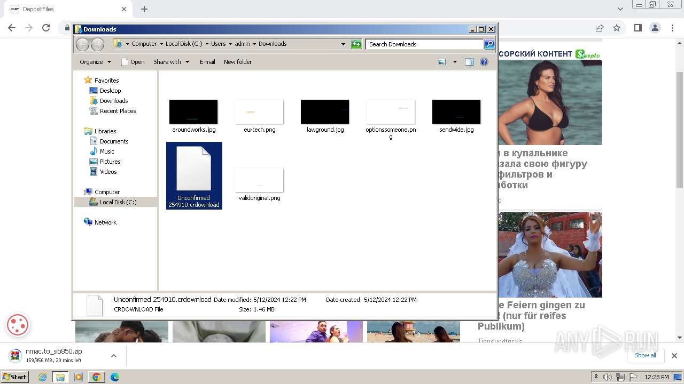Click the cookie settings icon on webpage
The height and width of the screenshot is (384, 684).
18,325
